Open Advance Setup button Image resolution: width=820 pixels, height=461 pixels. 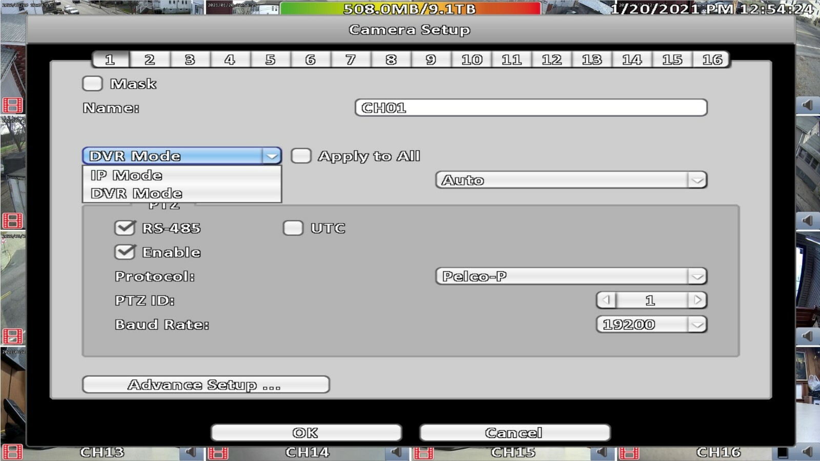tap(206, 385)
